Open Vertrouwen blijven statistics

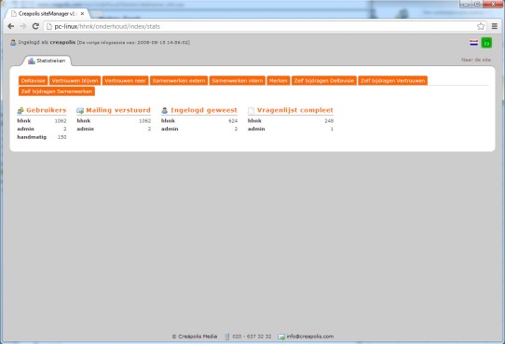coord(75,80)
